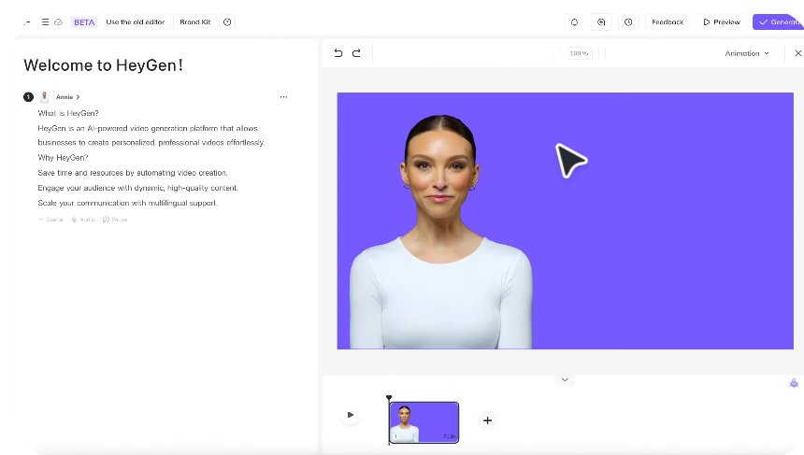The width and height of the screenshot is (804, 455).
Task: Play the timeline
Action: coord(351,415)
